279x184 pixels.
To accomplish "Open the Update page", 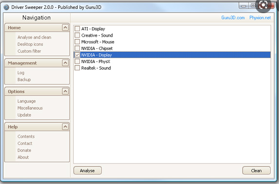I will point(24,115).
